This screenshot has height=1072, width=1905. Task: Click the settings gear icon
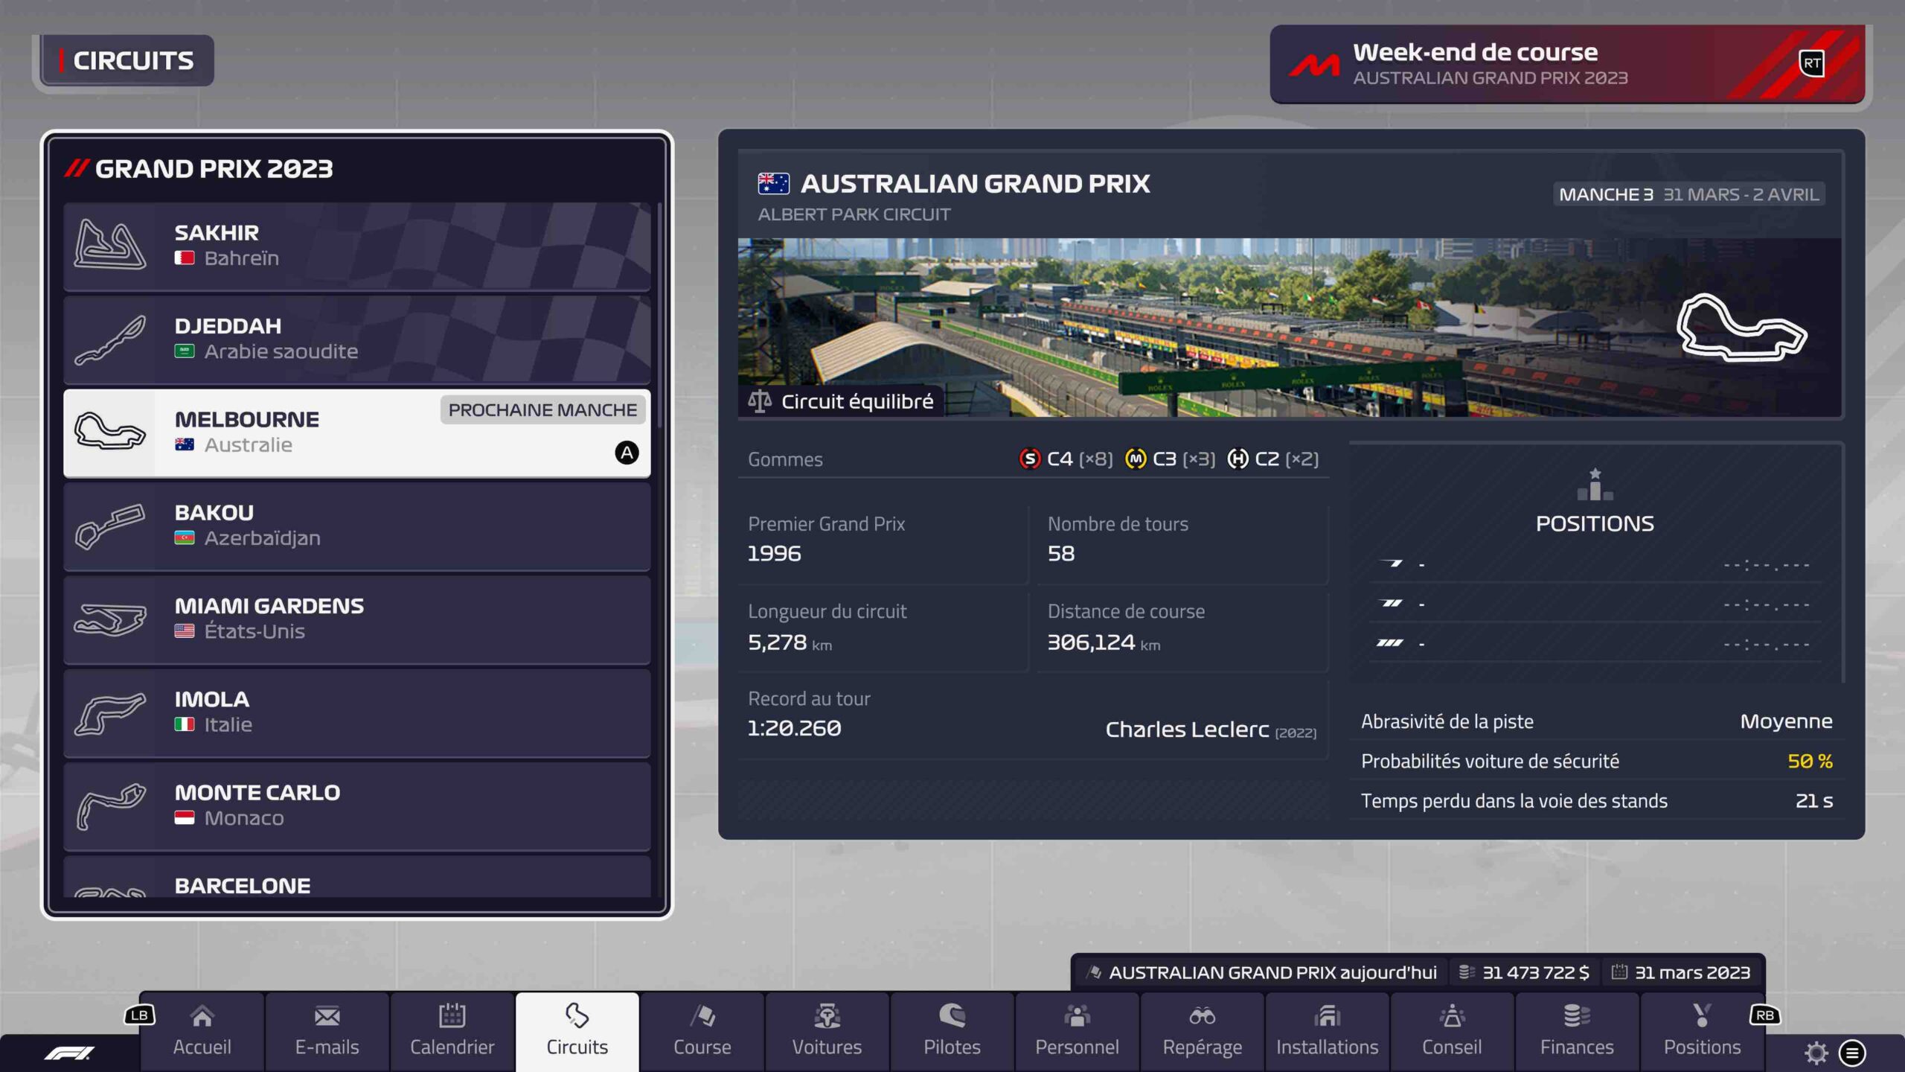point(1816,1053)
